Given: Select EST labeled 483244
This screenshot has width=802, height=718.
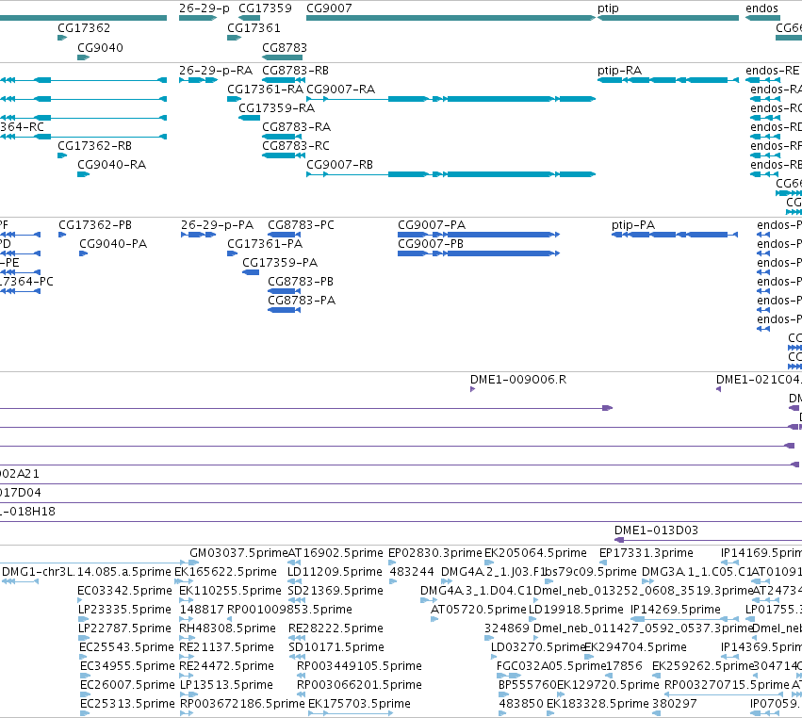Looking at the screenshot, I should point(412,572).
